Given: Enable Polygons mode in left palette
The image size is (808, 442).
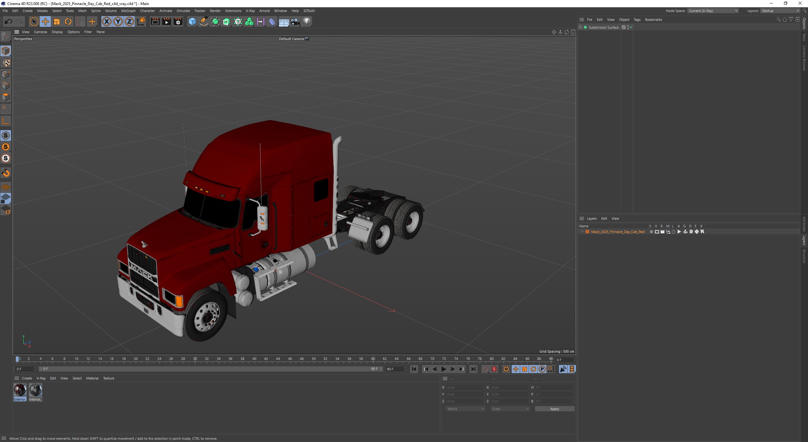Looking at the screenshot, I should click(6, 97).
